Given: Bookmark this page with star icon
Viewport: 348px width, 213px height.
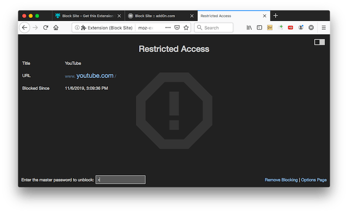Looking at the screenshot, I should click(186, 28).
